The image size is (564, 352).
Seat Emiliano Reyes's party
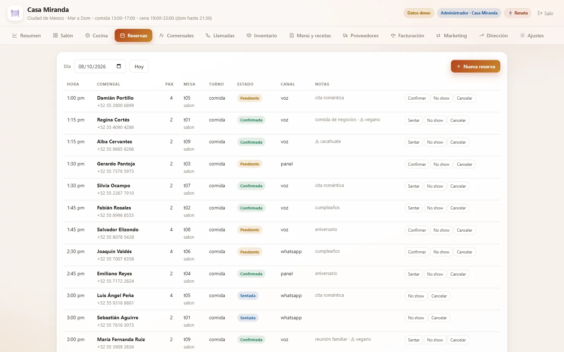pos(414,274)
